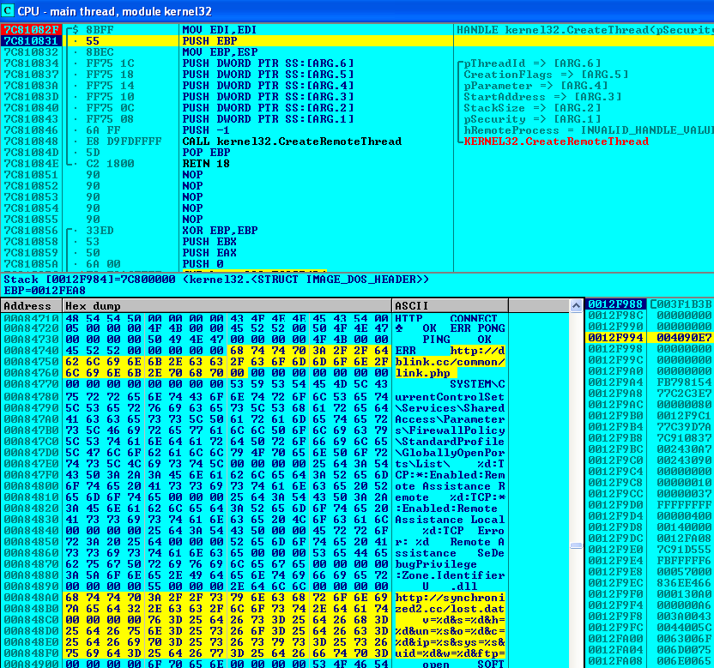714x668 pixels.
Task: Click the Hex dump column header
Action: [x=227, y=306]
